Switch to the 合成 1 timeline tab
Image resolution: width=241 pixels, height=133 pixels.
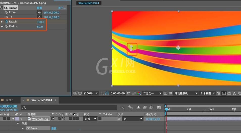click(10, 100)
